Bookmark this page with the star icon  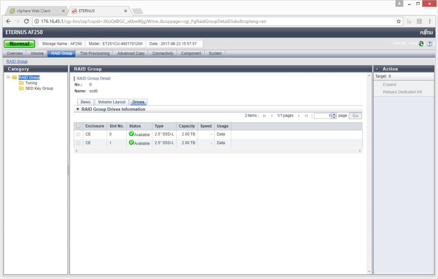[x=399, y=21]
